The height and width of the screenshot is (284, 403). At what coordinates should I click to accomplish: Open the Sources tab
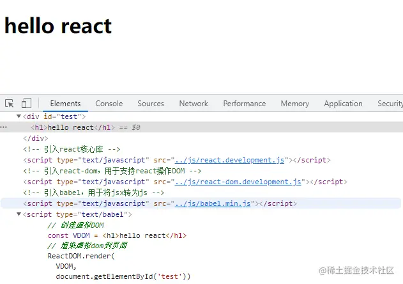(x=151, y=104)
